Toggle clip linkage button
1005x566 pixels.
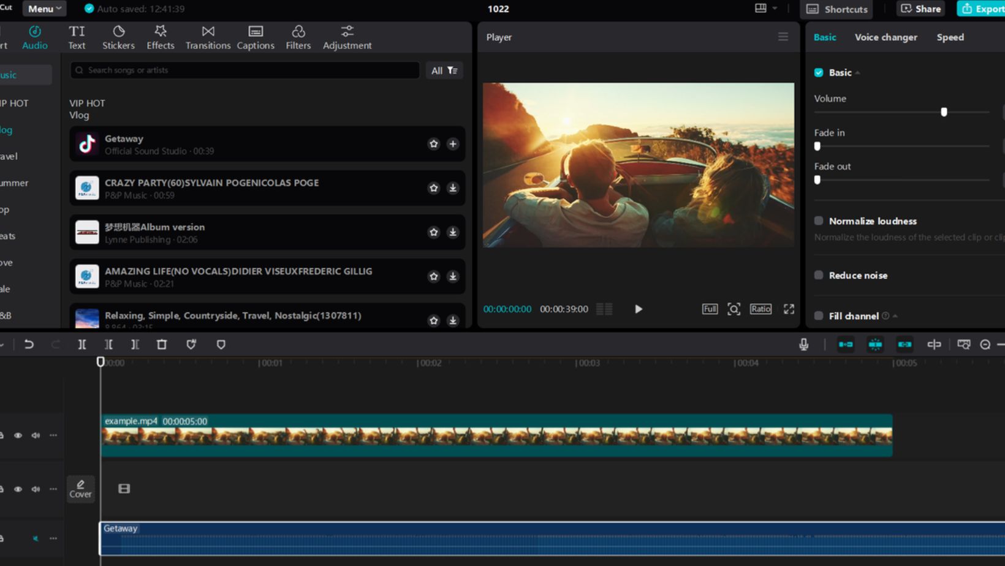pos(904,344)
